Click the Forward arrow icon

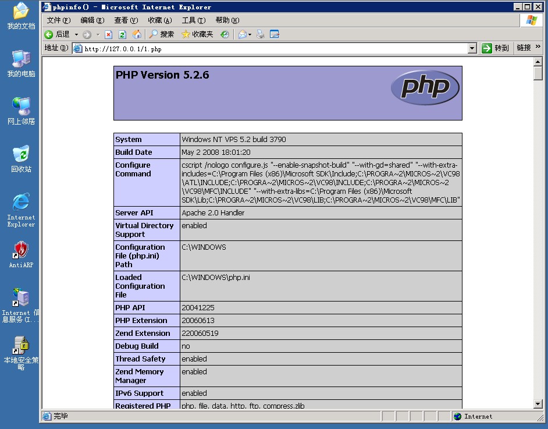coord(87,34)
